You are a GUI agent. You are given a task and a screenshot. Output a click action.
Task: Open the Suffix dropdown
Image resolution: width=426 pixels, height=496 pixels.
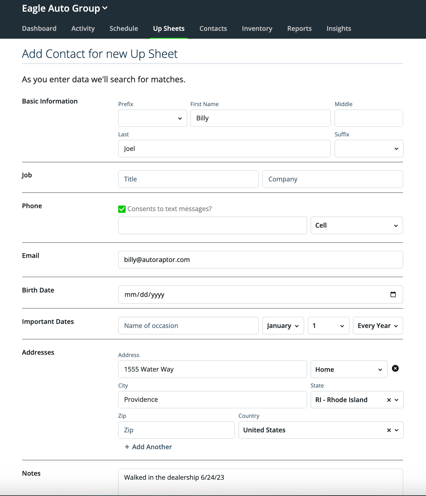369,149
